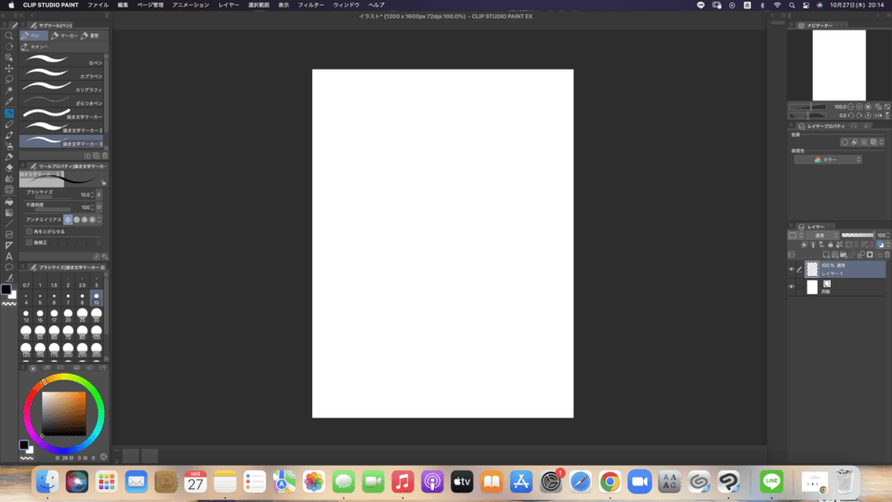The height and width of the screenshot is (502, 892).
Task: Click layer opacity 100 stepper
Action: (x=887, y=235)
